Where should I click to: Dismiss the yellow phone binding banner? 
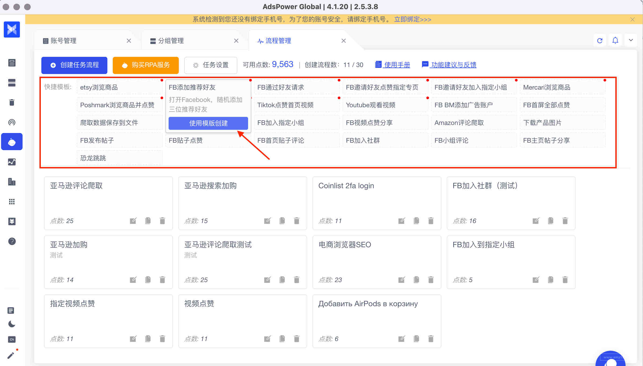coord(633,20)
